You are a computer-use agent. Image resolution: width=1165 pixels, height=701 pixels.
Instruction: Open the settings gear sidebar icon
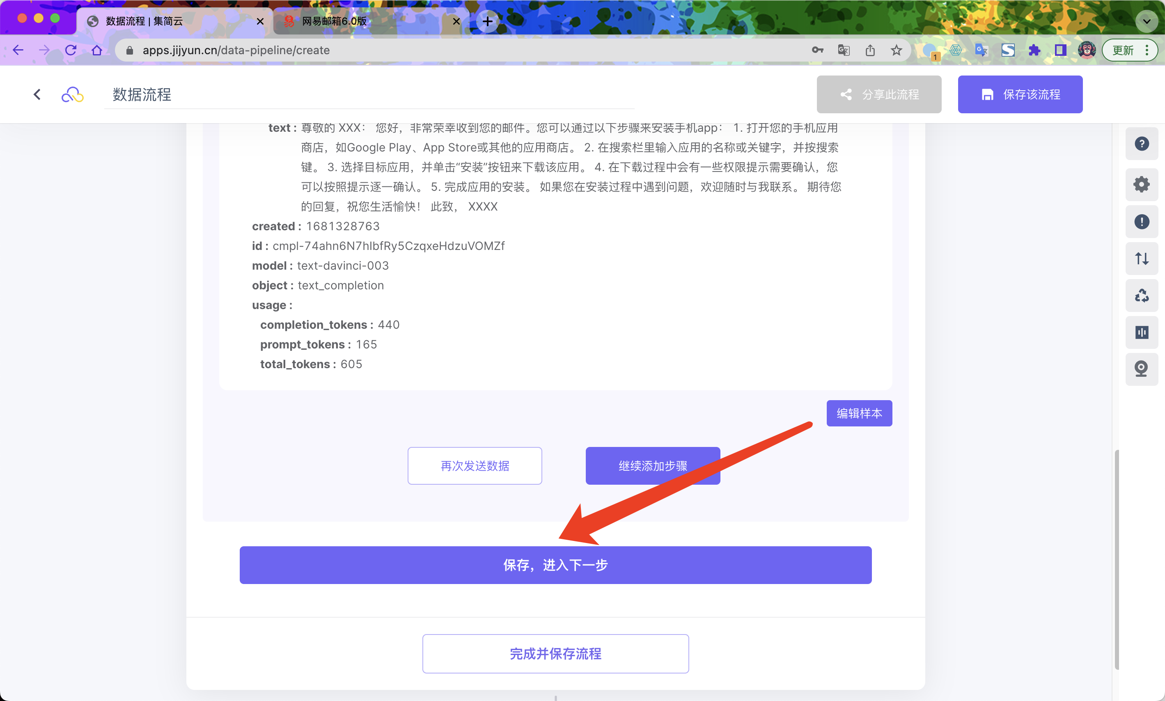1141,184
